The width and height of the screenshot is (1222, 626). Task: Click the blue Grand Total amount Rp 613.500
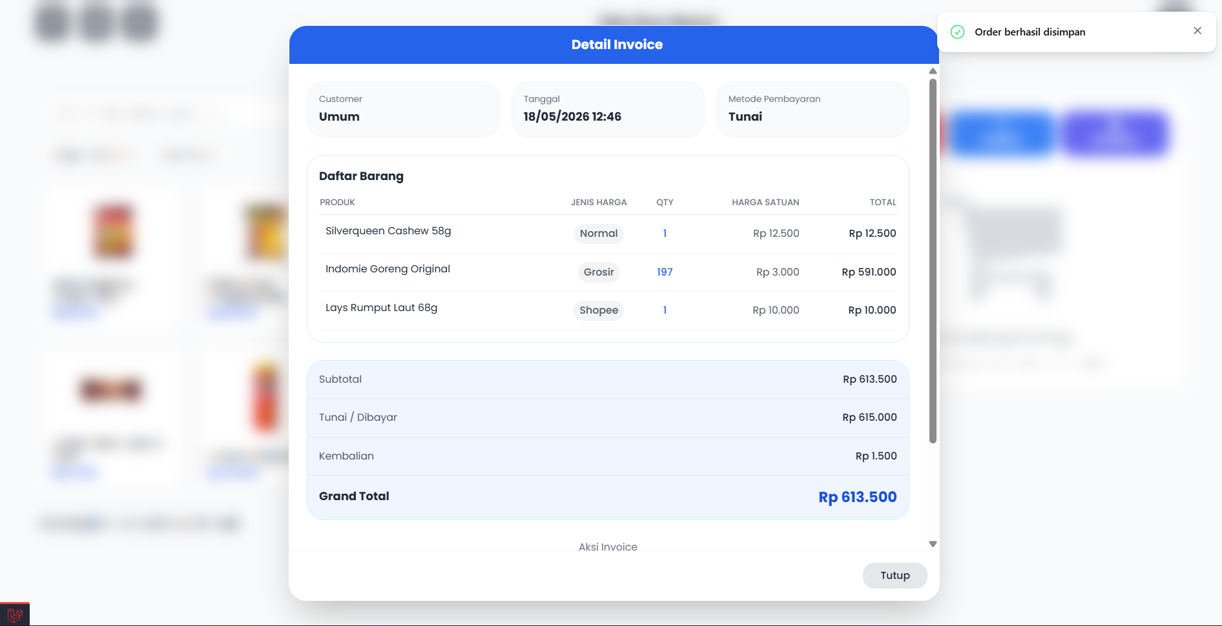click(857, 497)
